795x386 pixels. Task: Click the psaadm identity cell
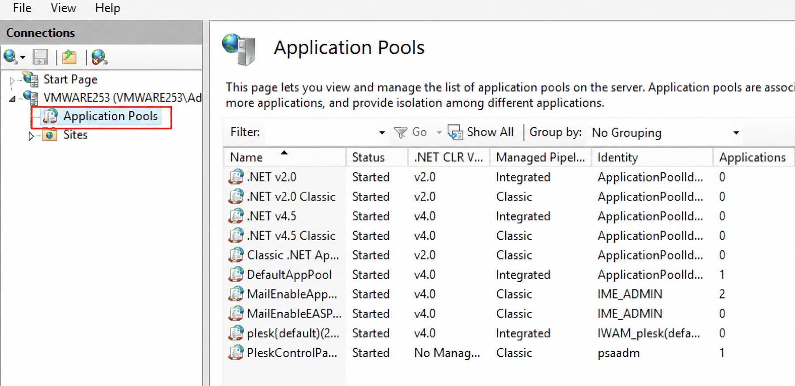coord(618,353)
